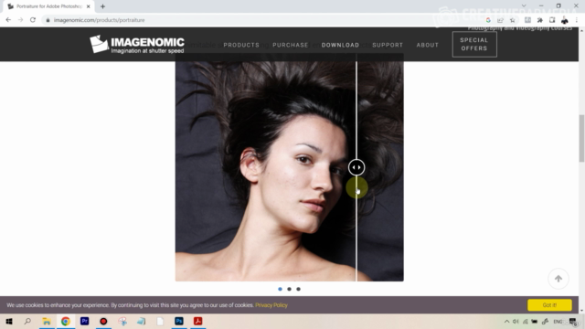Open Photoshop from taskbar

tap(179, 321)
